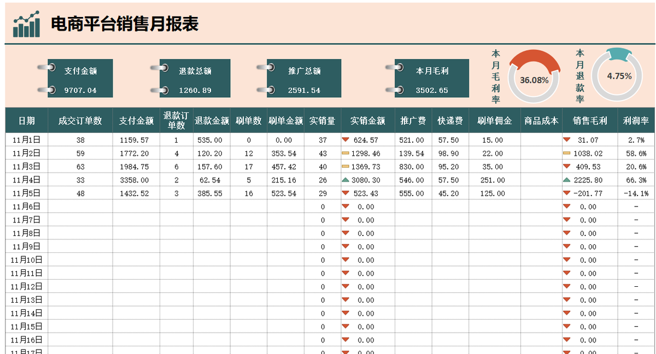The width and height of the screenshot is (656, 354).
Task: Click the 利润率 column header
Action: (x=636, y=120)
